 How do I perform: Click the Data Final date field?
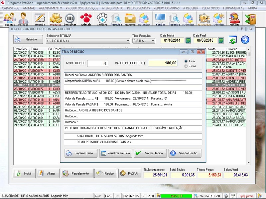205,40
